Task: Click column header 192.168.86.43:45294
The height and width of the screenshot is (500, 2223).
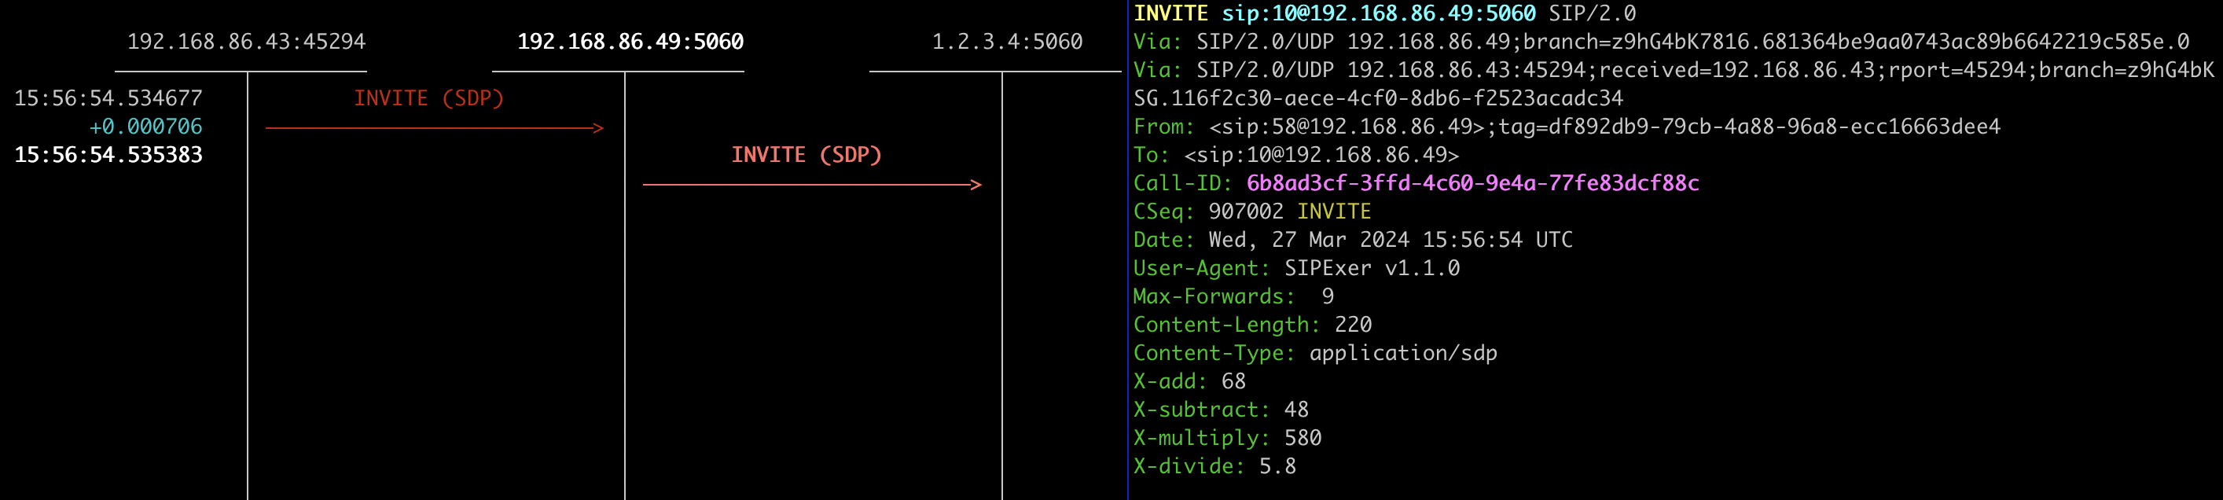Action: (246, 42)
